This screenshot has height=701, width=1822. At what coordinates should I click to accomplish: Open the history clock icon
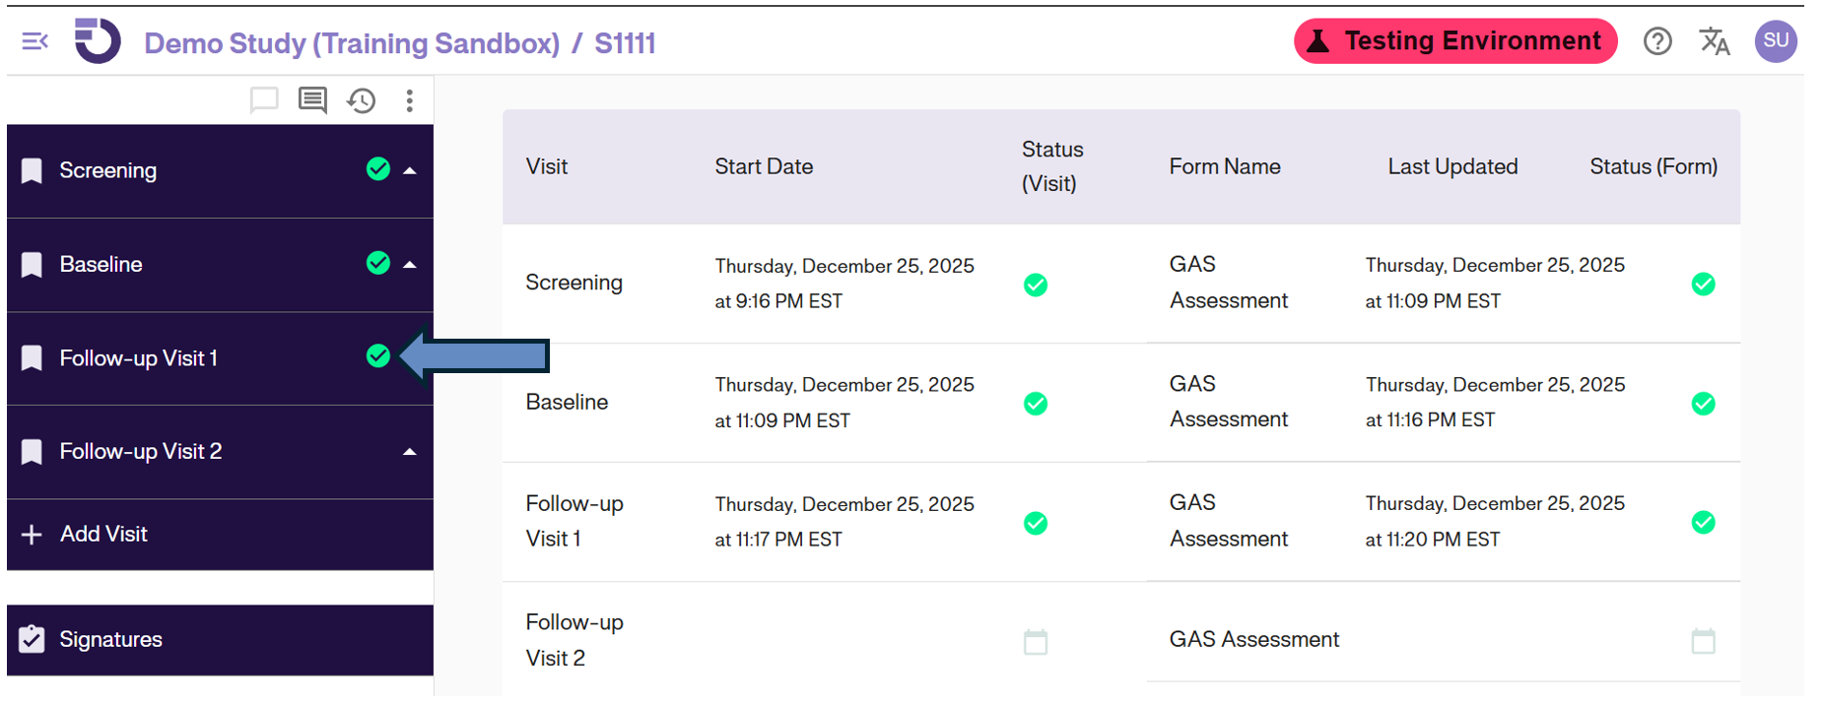click(362, 100)
